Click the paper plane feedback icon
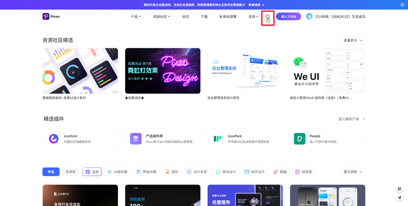408x206 pixels. click(x=399, y=197)
